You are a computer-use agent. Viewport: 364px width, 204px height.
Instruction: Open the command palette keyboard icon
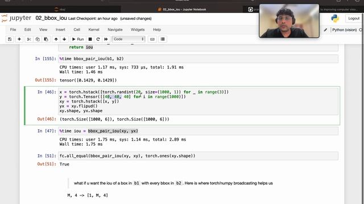152,39
